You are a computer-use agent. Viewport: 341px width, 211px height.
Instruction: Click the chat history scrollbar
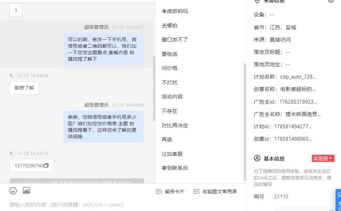click(154, 89)
